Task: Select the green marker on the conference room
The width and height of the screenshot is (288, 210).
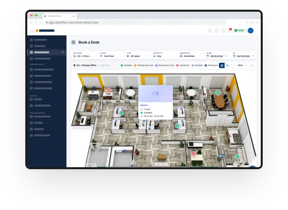Action: [218, 93]
